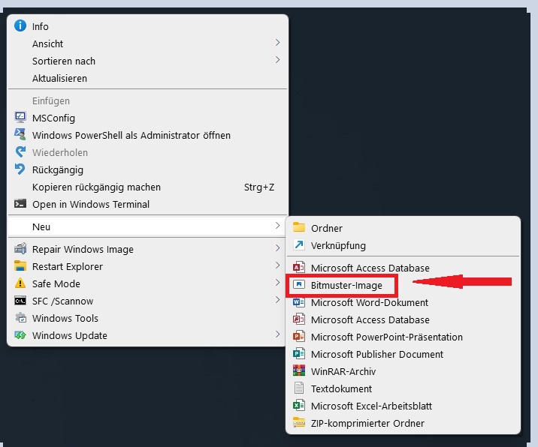This screenshot has width=538, height=447.
Task: Click the Verknüpfung shortcut arrow icon
Action: [x=299, y=245]
